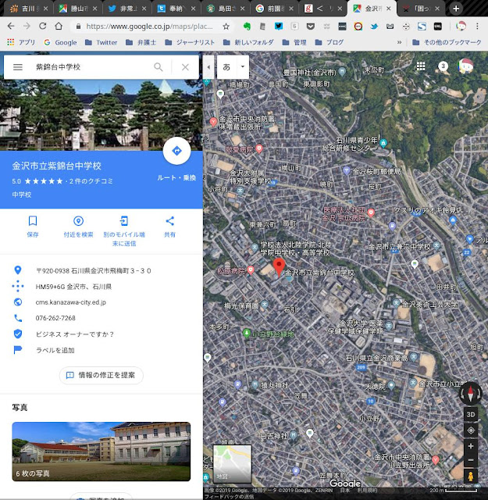Open the ジャーナリスト bookmarks folder
This screenshot has height=500, width=488.
pyautogui.click(x=190, y=42)
